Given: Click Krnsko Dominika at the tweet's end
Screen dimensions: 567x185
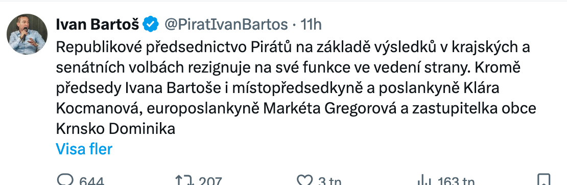Looking at the screenshot, I should [116, 128].
